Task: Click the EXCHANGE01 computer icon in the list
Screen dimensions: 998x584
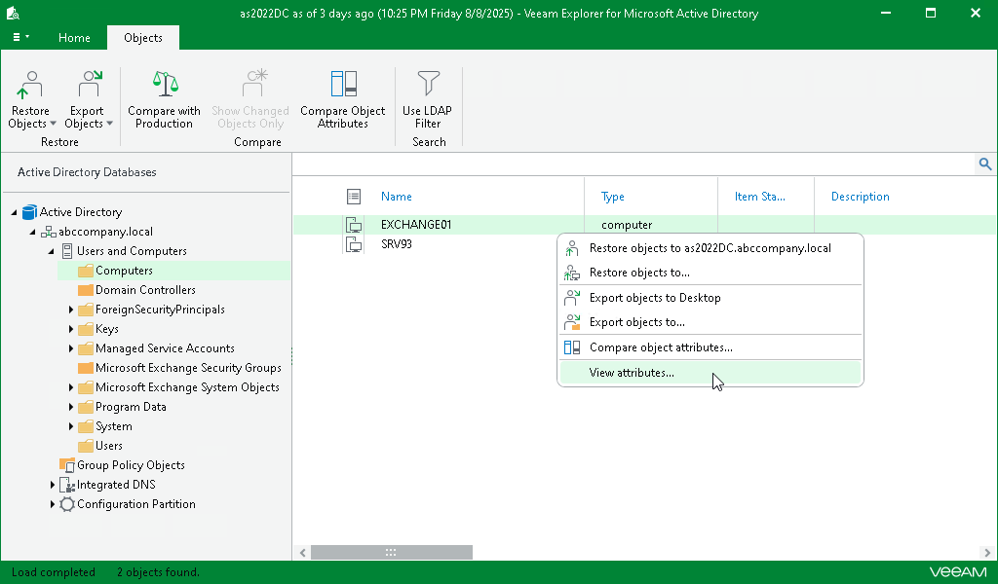Action: pyautogui.click(x=354, y=224)
